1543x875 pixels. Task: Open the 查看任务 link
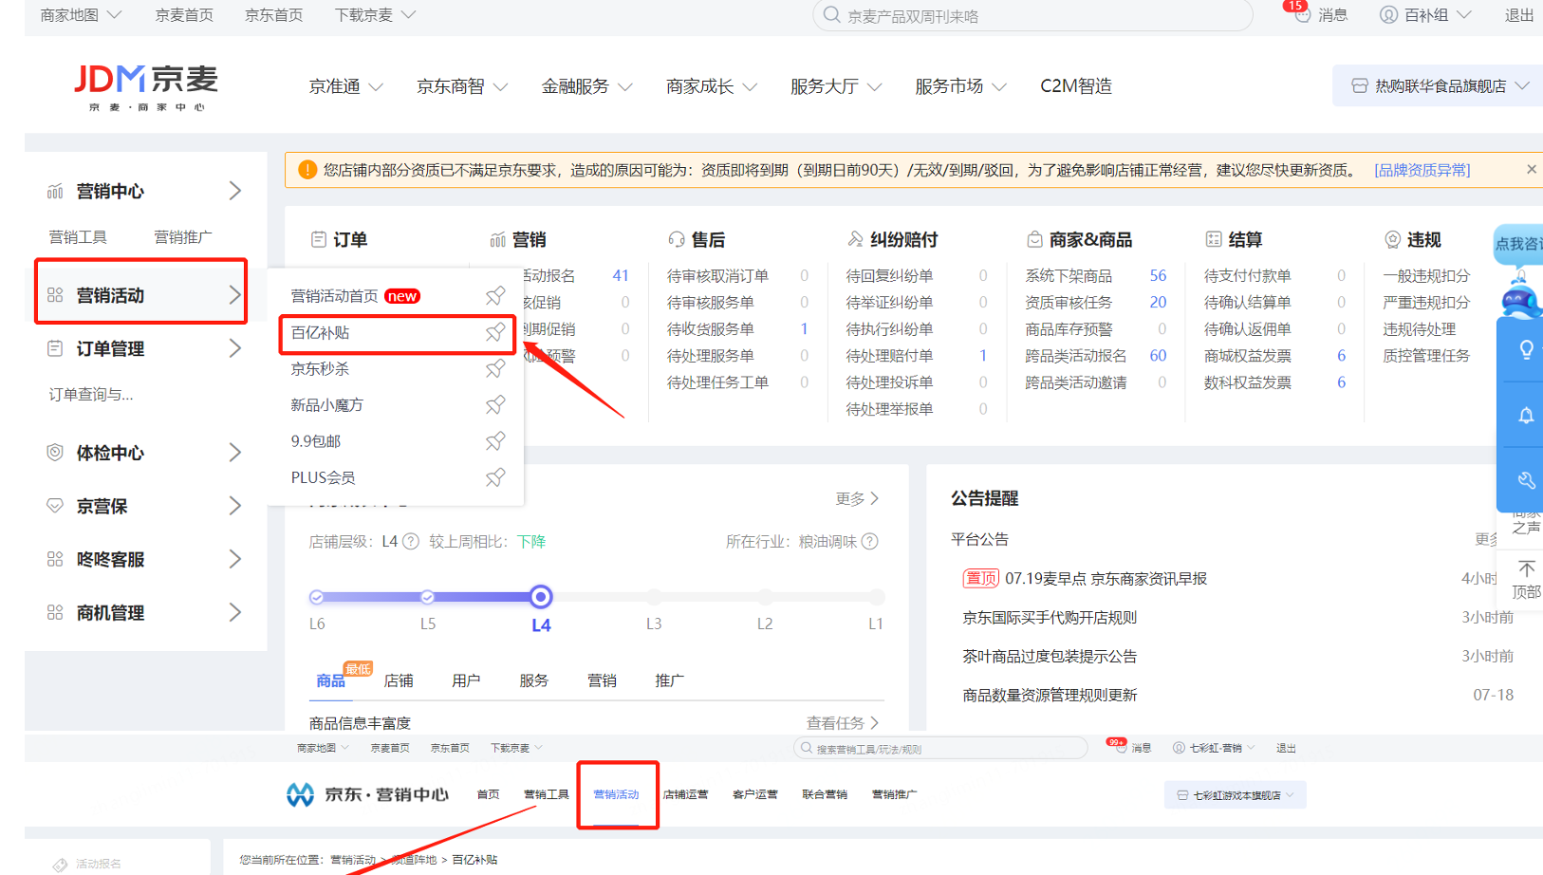pos(843,723)
